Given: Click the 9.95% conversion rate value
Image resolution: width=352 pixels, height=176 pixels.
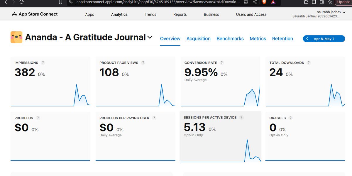Looking at the screenshot, I should [201, 72].
